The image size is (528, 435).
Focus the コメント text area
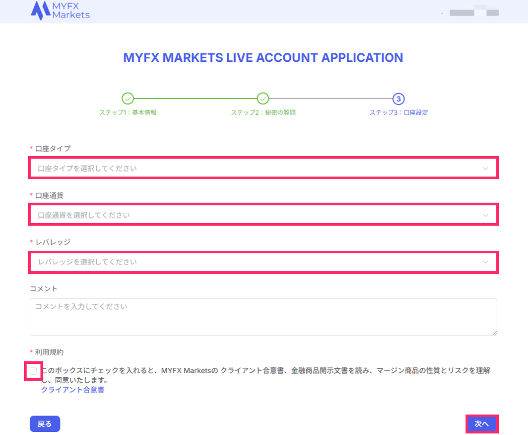[263, 317]
